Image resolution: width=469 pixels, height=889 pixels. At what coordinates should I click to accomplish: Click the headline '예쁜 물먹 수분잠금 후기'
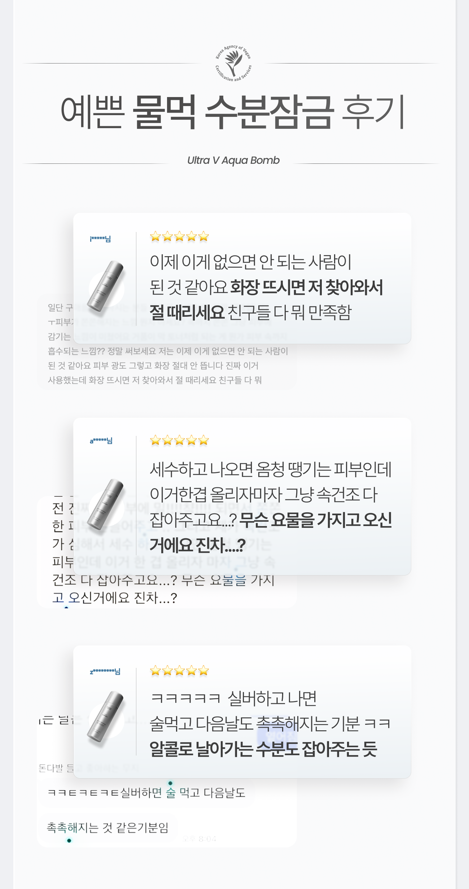[x=233, y=113]
